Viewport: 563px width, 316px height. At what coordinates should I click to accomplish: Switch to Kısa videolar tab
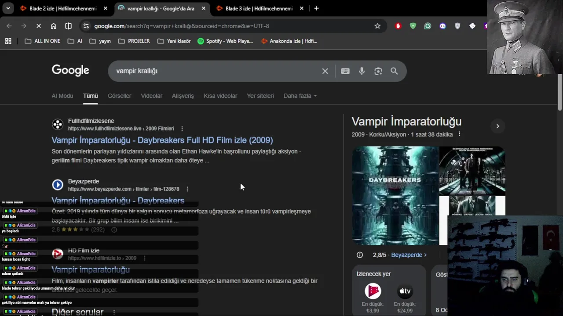[220, 96]
